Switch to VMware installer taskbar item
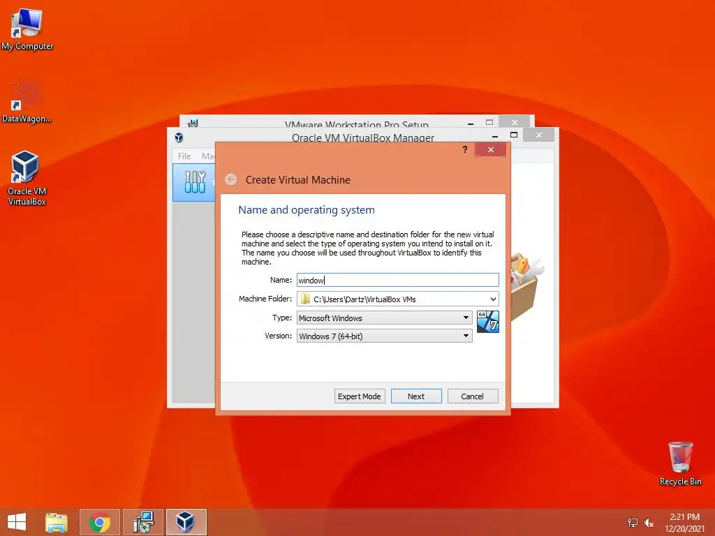The height and width of the screenshot is (536, 715). point(143,522)
